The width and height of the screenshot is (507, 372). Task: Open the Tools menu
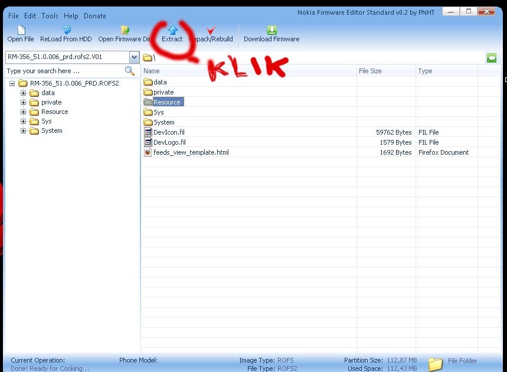(x=50, y=16)
